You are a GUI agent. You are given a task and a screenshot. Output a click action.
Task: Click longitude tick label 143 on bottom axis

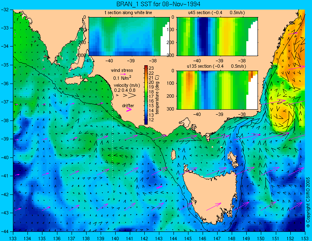pyautogui.click(x=159, y=238)
